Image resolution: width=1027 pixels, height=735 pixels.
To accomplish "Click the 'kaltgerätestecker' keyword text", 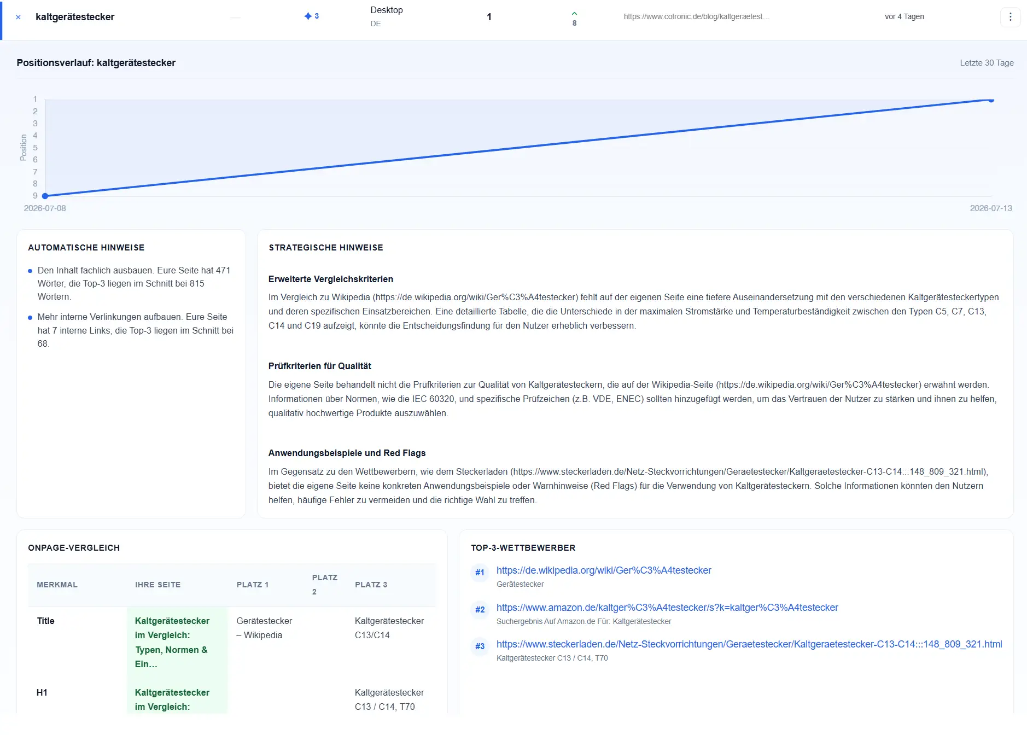I will click(x=75, y=17).
